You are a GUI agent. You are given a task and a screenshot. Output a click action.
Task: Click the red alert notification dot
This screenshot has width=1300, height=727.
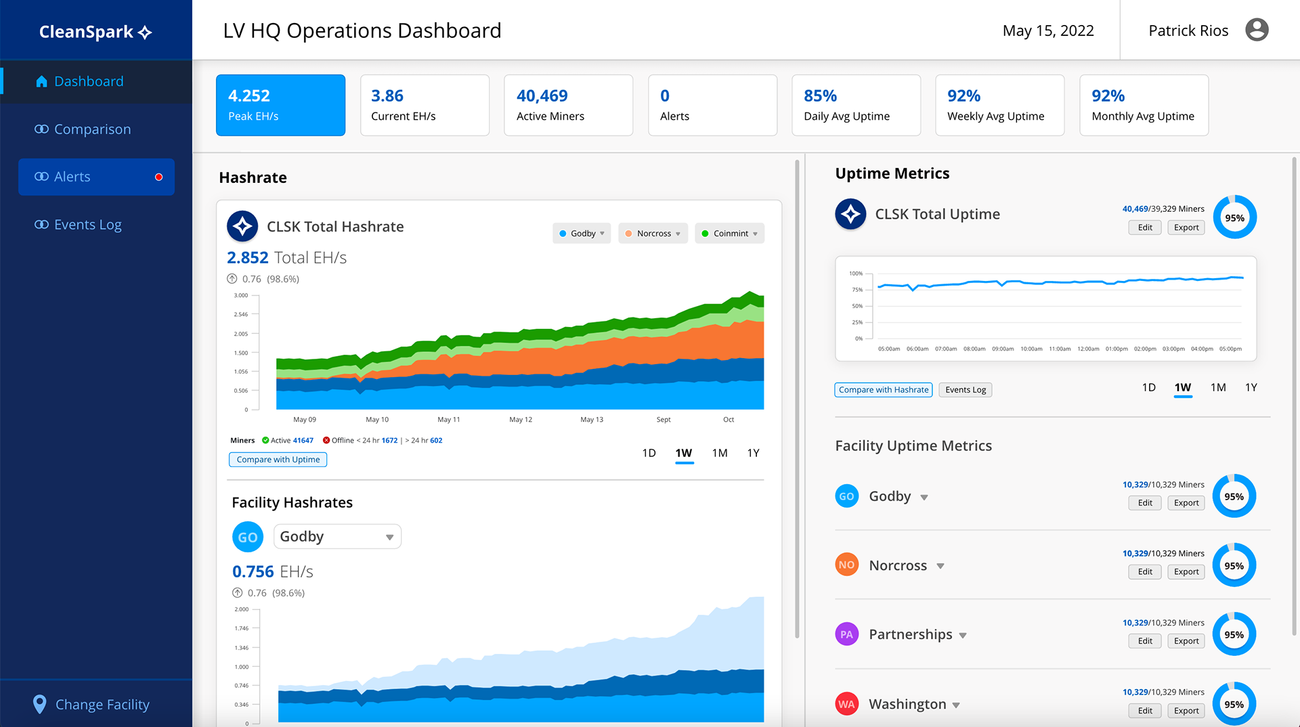coord(159,177)
